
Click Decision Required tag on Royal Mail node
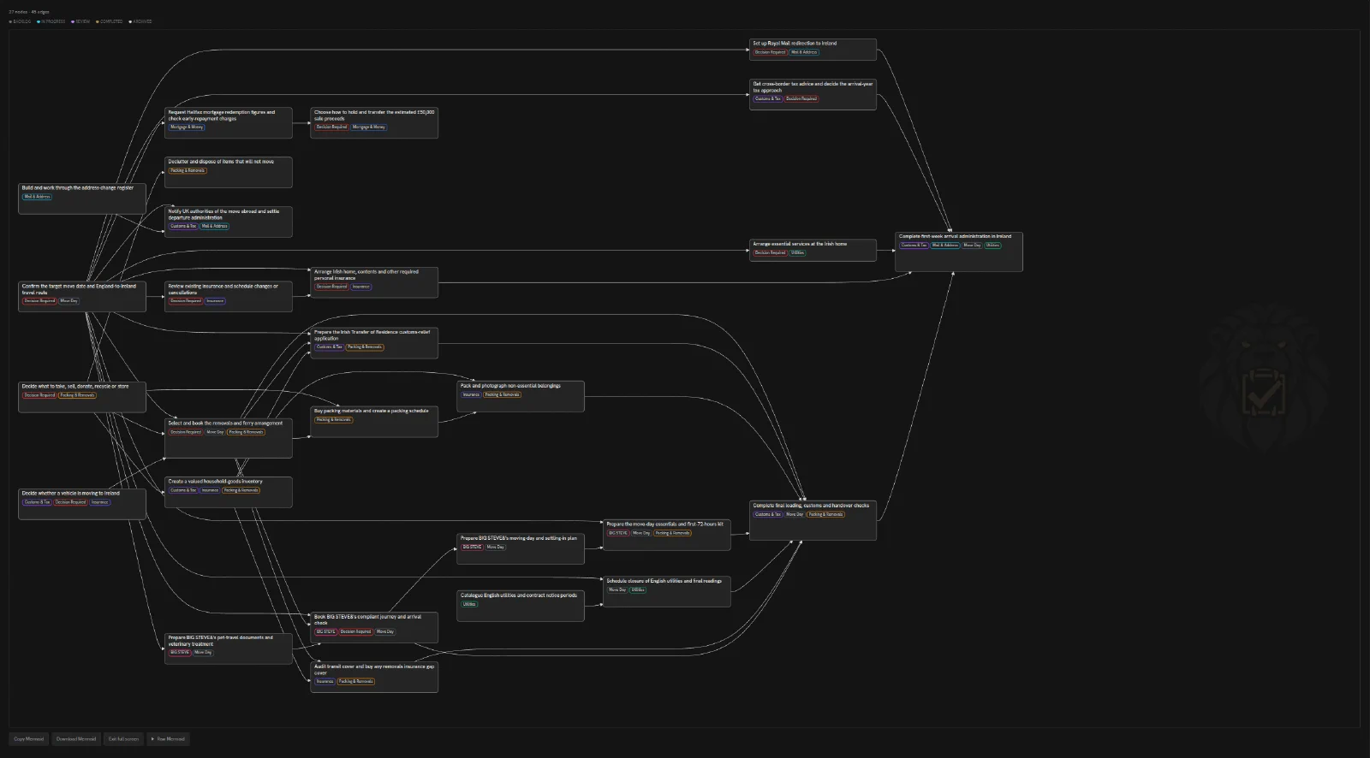tap(770, 52)
